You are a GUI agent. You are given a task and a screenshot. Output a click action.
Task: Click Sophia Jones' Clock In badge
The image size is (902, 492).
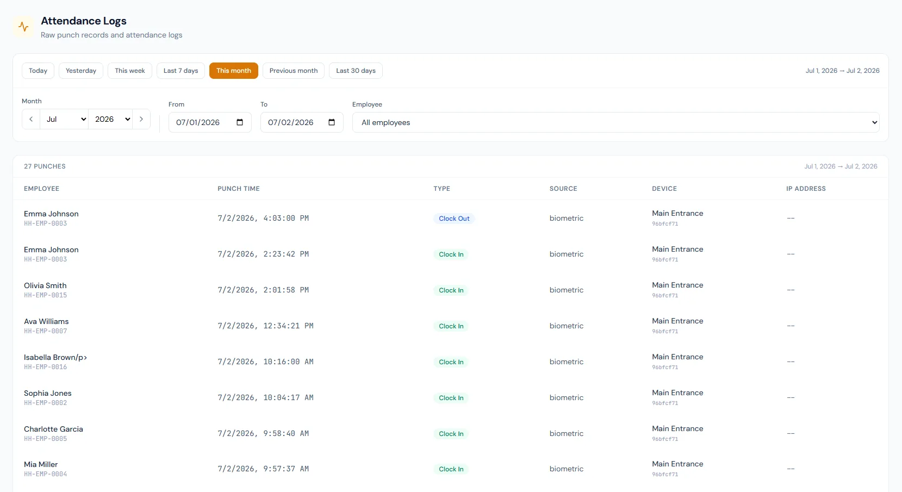pos(451,398)
